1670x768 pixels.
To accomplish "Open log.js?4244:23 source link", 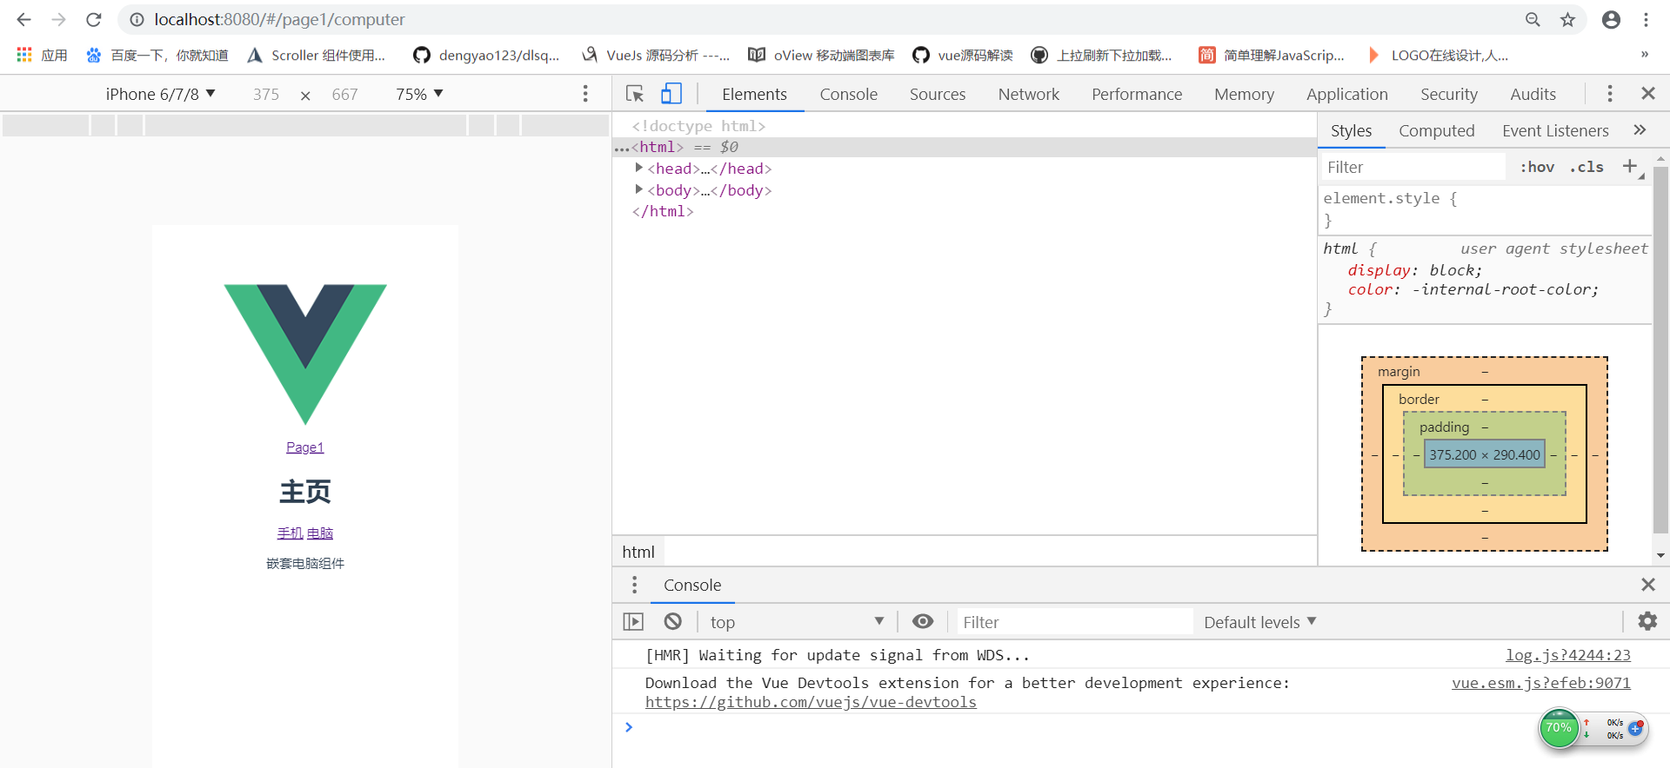I will coord(1568,655).
